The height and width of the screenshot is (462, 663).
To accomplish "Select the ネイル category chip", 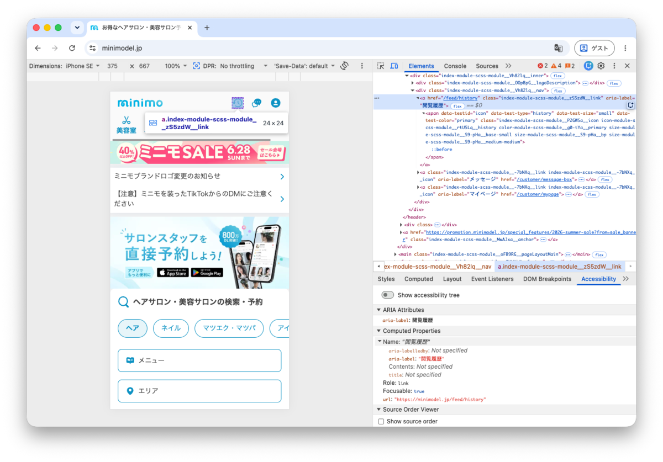I will pos(171,328).
